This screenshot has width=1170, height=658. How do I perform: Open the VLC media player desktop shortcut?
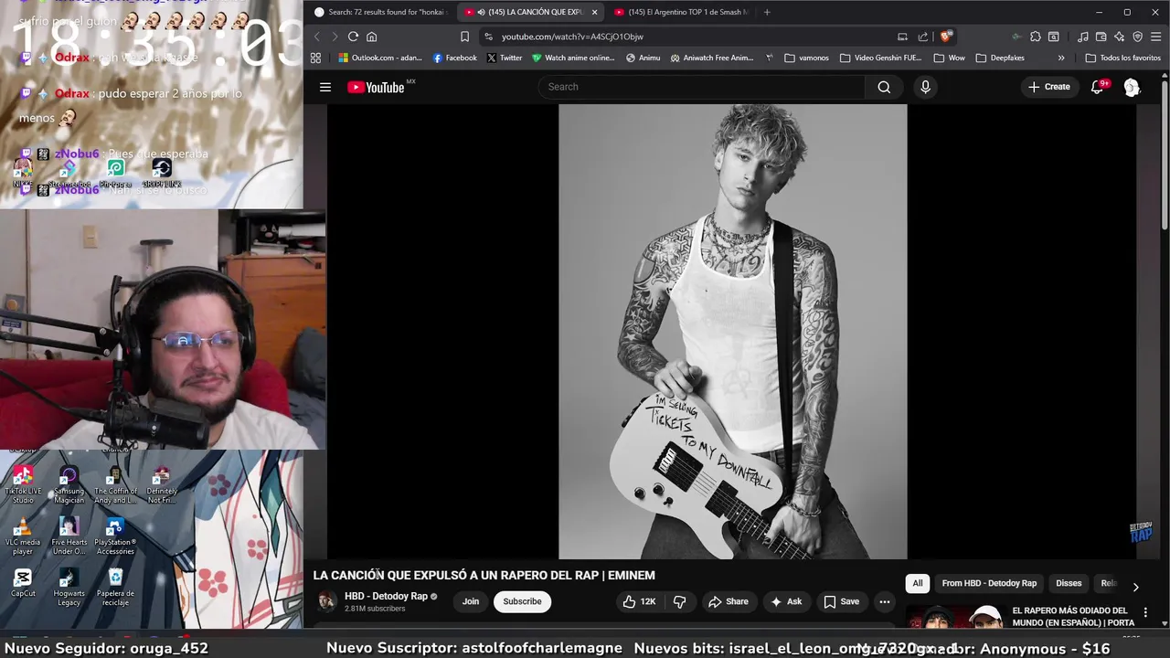point(23,536)
